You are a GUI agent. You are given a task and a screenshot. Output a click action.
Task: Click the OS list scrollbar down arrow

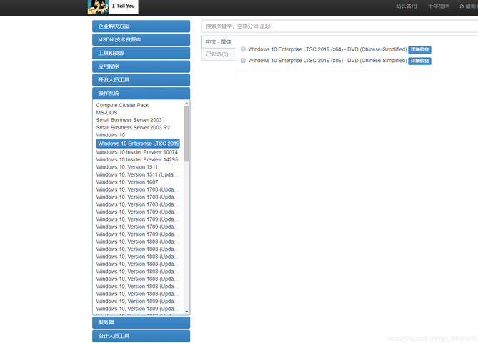click(186, 312)
